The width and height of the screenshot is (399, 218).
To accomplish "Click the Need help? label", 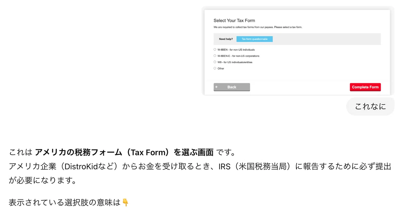I will point(226,39).
